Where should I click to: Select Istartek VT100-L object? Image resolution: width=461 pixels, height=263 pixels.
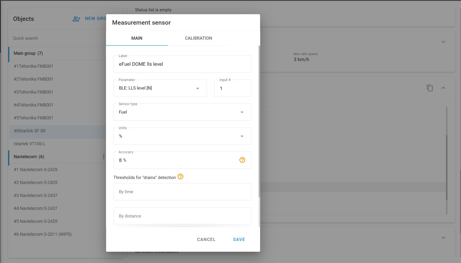pos(57,144)
